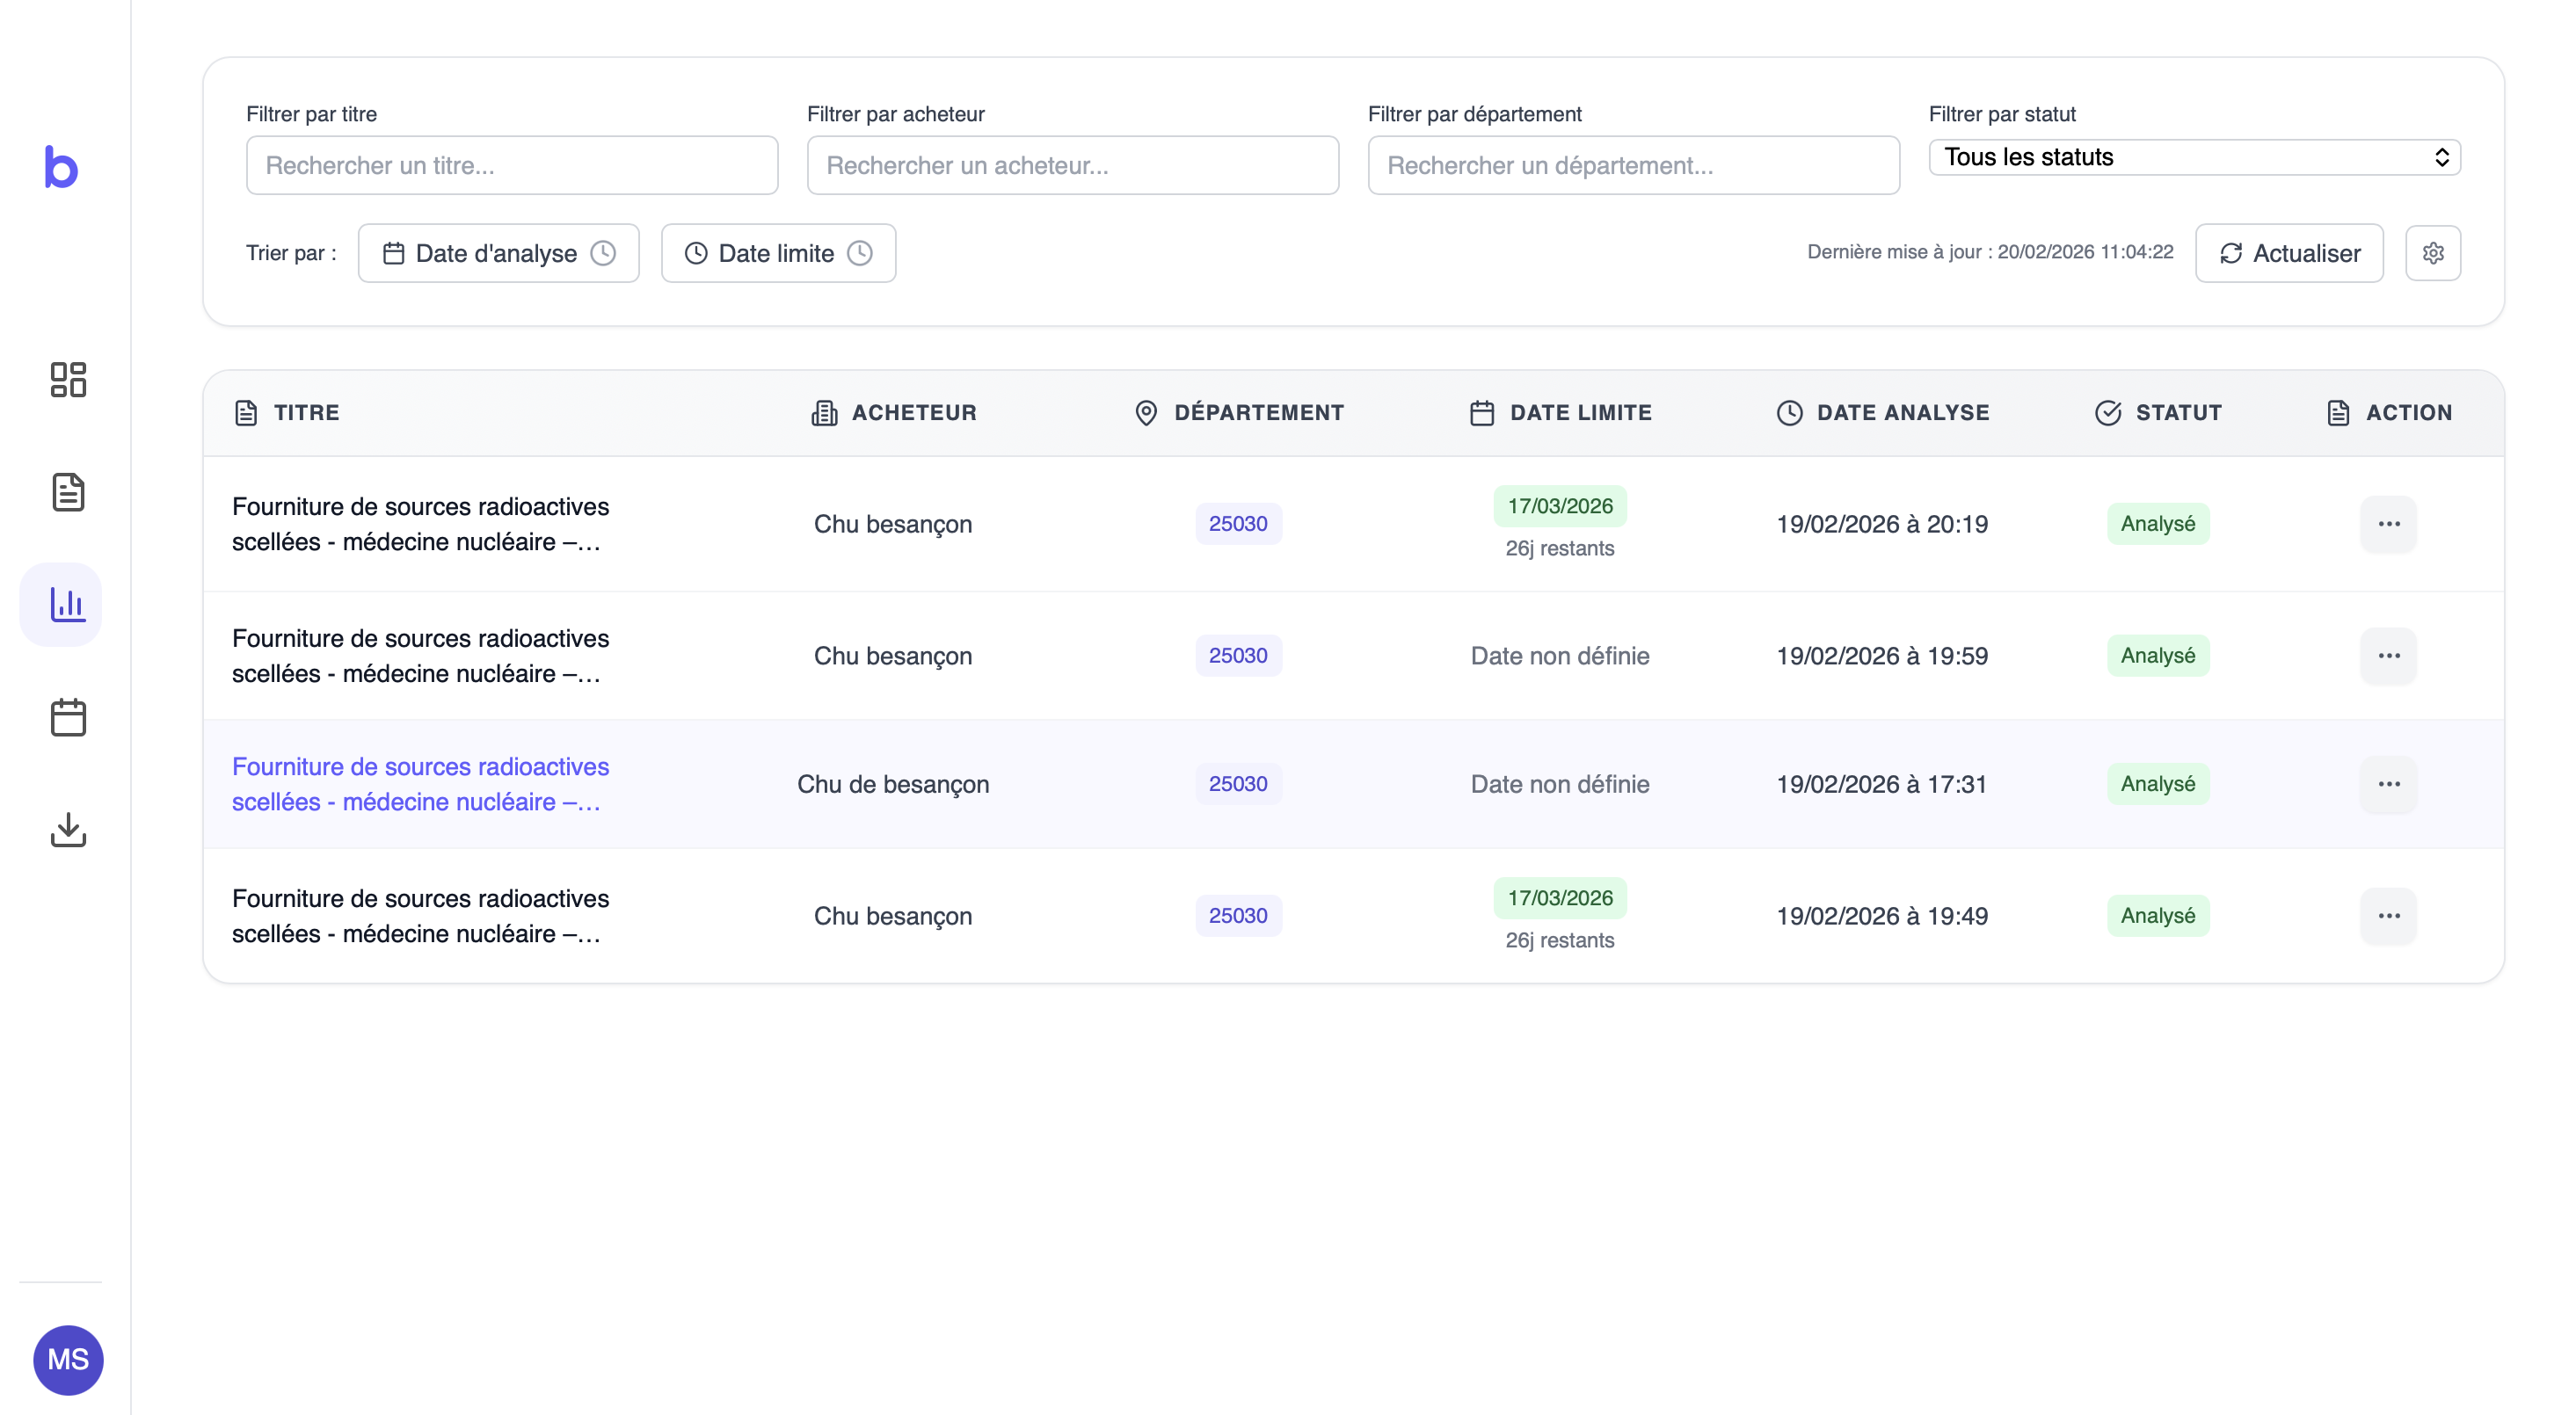The width and height of the screenshot is (2576, 1415).
Task: Open the settings gear next to Actualiser
Action: point(2433,253)
